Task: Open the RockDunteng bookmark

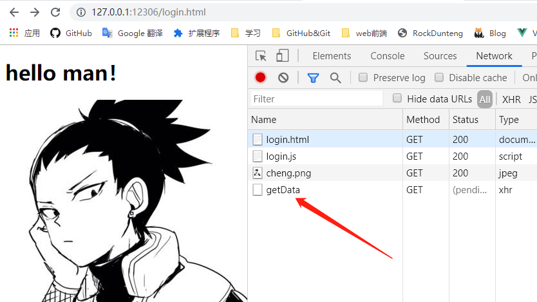Action: click(x=430, y=33)
